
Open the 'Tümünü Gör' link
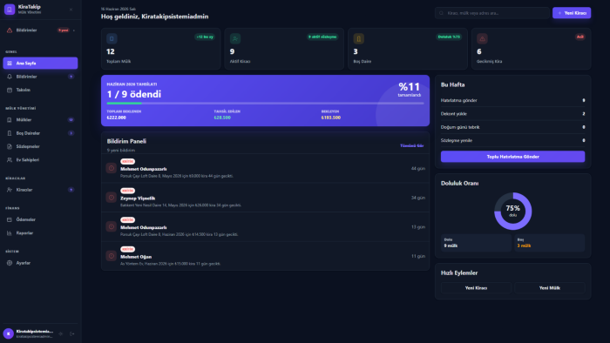[411, 145]
